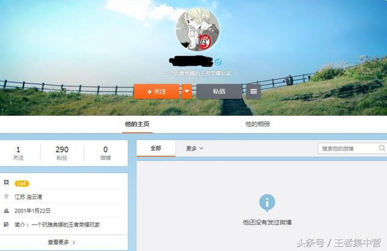The image size is (387, 251).
Task: Click the gender icon beside the username
Action: [x=218, y=62]
